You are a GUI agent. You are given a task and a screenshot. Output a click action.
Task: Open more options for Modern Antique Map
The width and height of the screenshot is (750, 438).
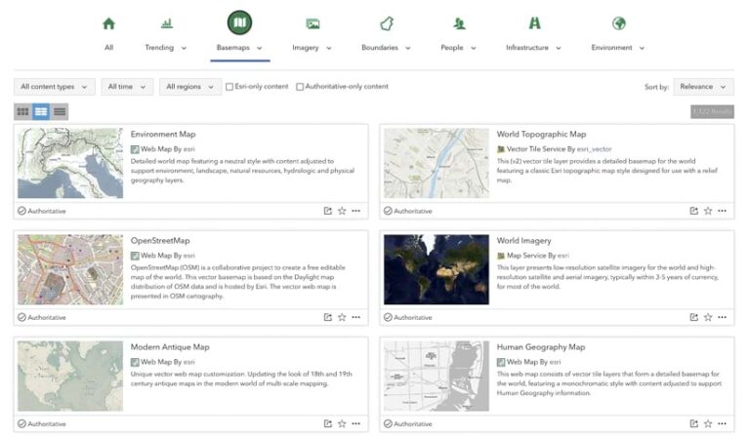[355, 423]
